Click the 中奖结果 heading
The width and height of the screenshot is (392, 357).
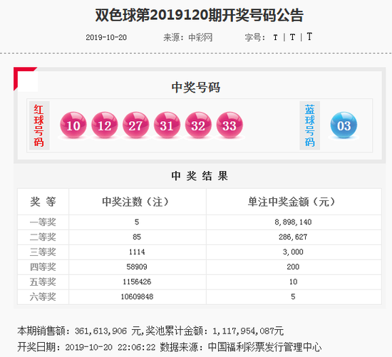(200, 176)
